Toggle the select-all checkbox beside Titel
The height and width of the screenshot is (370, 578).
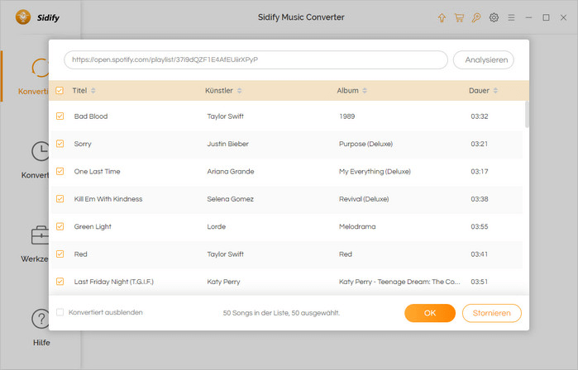[60, 91]
